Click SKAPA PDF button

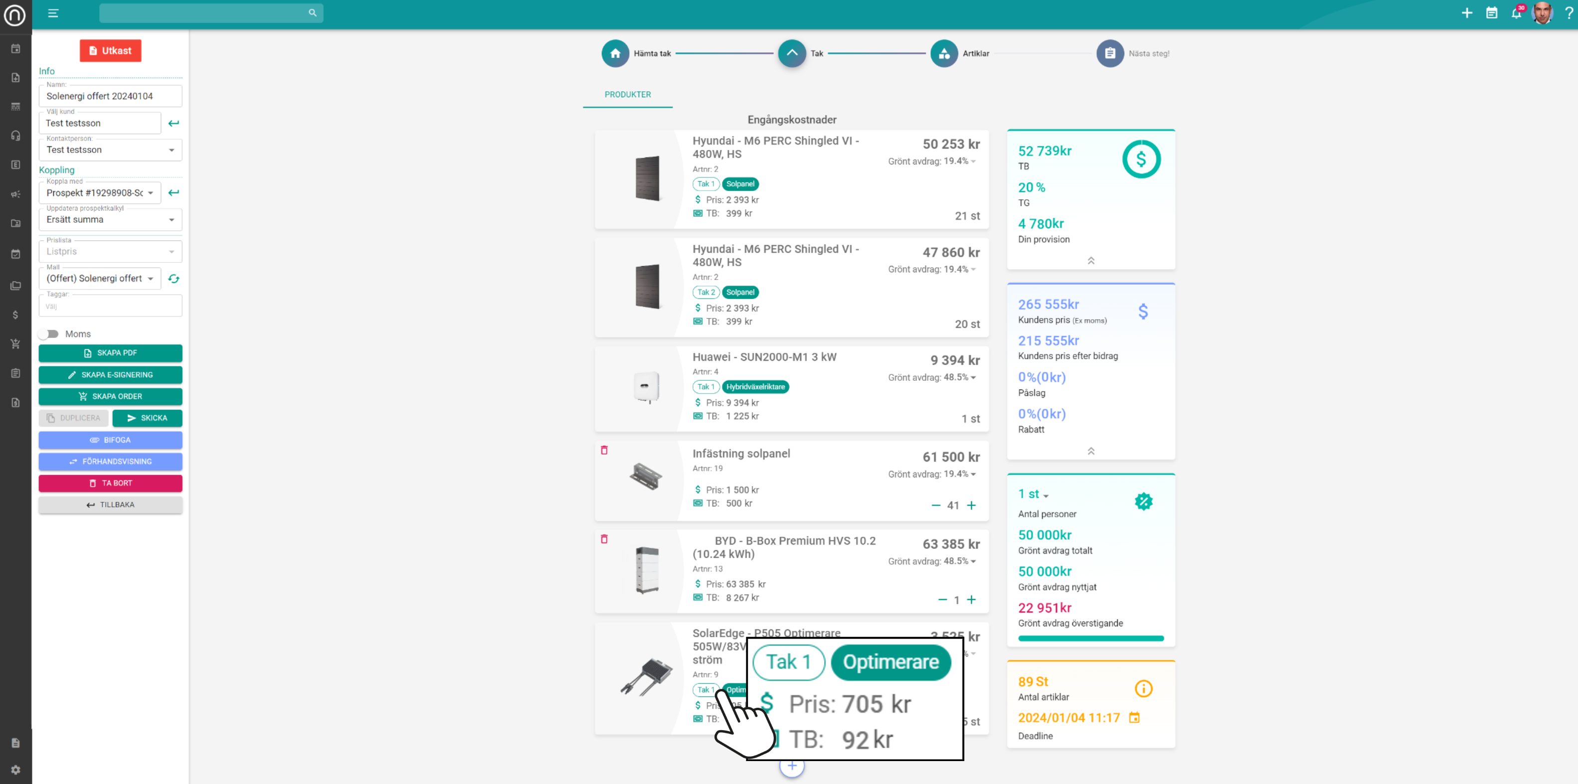110,353
